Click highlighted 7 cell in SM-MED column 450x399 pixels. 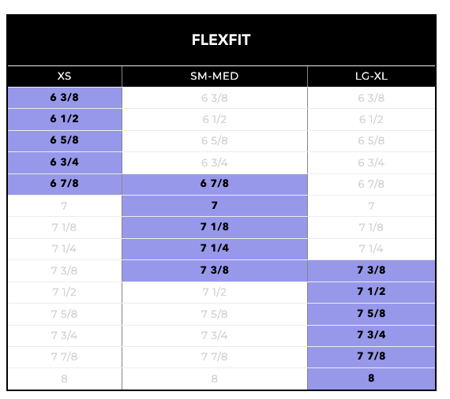point(215,206)
